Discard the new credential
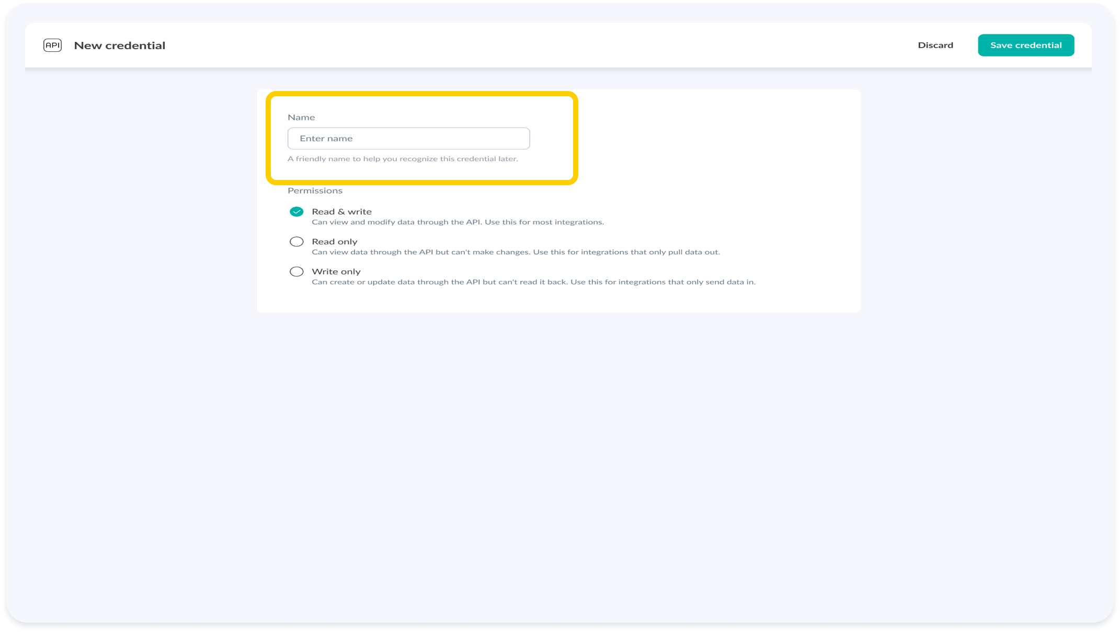This screenshot has height=632, width=1120. point(935,46)
